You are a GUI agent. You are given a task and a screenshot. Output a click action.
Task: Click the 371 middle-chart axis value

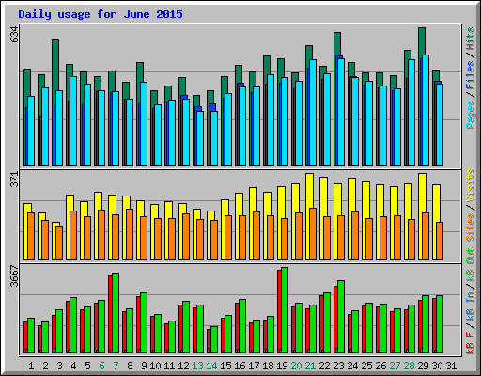(15, 180)
